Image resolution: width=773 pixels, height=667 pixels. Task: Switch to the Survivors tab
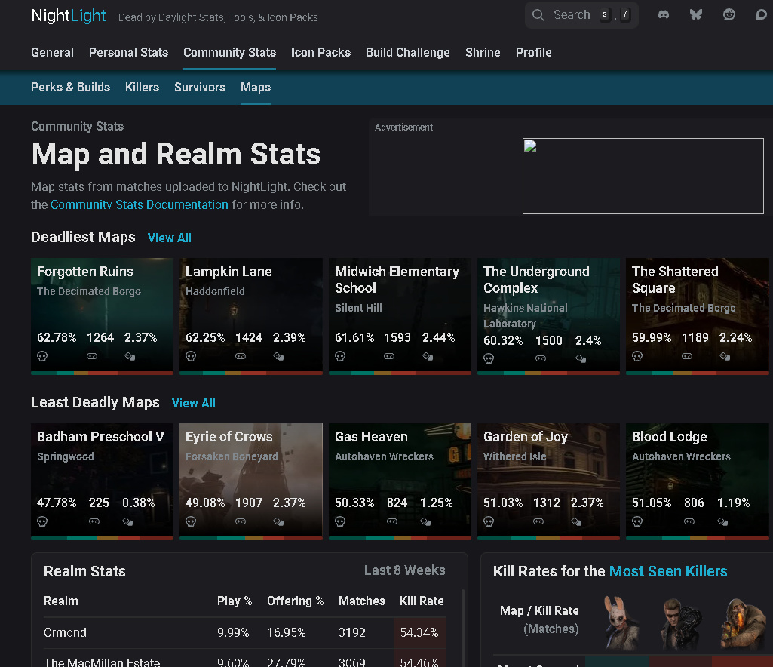pyautogui.click(x=200, y=87)
